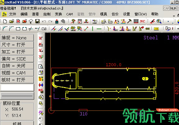Screen dimensions: 179x125
Task: Draw a horizontal green line
Action: [99, 29]
